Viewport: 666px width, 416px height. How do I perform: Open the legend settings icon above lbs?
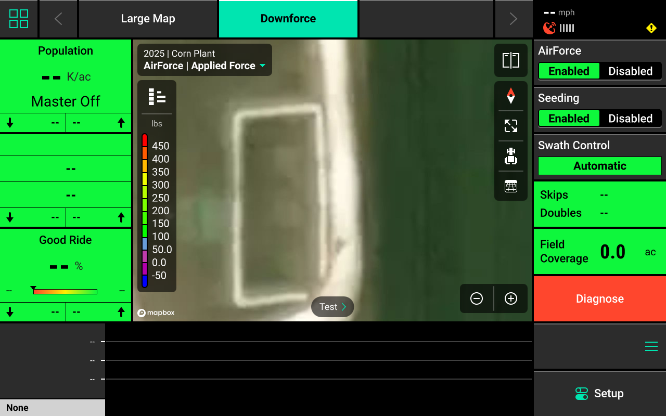tap(157, 97)
